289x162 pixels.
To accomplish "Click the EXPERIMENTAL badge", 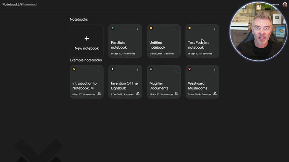I will (30, 4).
